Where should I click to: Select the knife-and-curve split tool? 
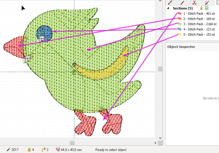[x=207, y=2]
